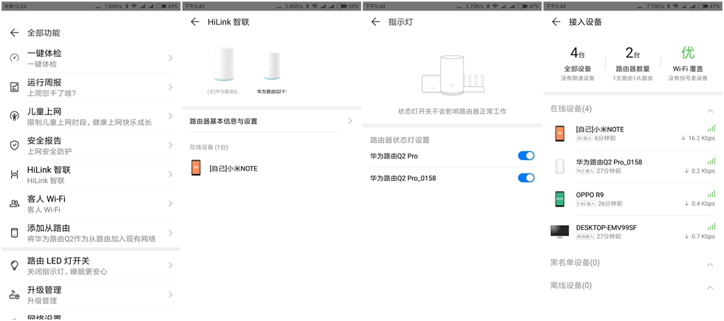View the 优 Wi-Fi 覆盖 summary
The height and width of the screenshot is (321, 724).
(x=688, y=63)
